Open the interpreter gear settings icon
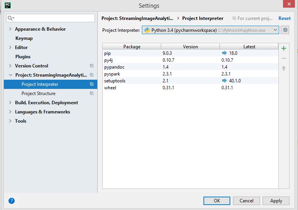This screenshot has height=210, width=298. 285,30
